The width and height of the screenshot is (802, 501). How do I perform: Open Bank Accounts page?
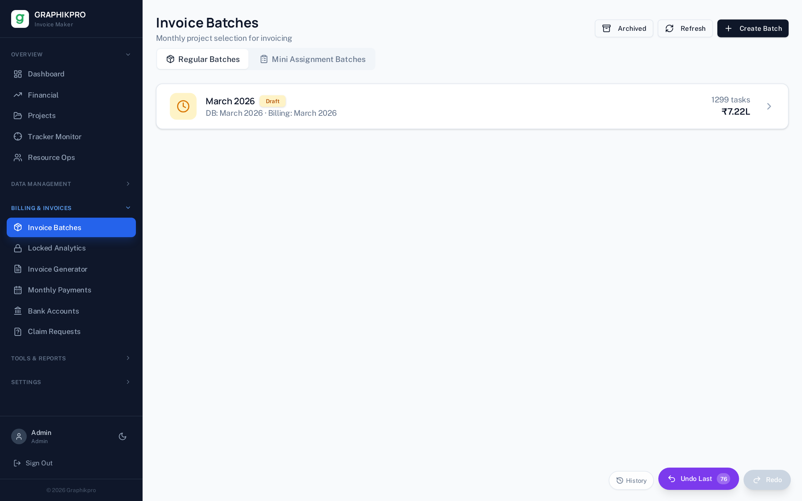pyautogui.click(x=71, y=311)
